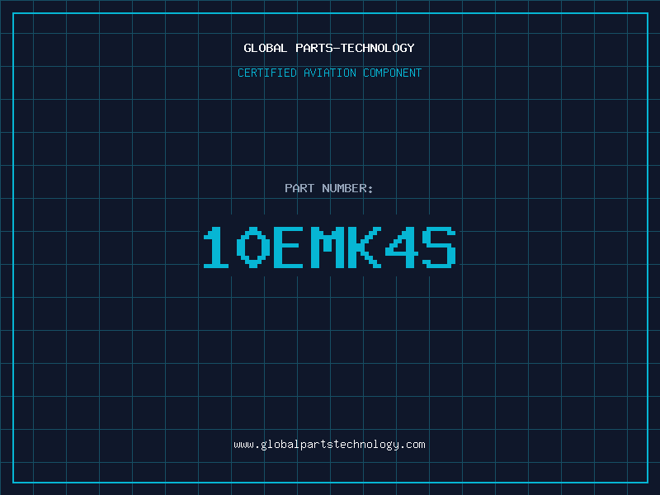The image size is (660, 495).
Task: Select the CERTIFIED AVIATION COMPONENT subtitle
Action: [329, 73]
